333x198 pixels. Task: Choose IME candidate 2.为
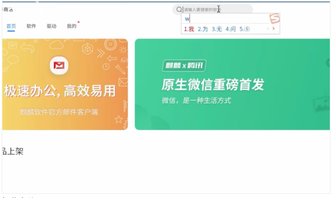pyautogui.click(x=203, y=29)
